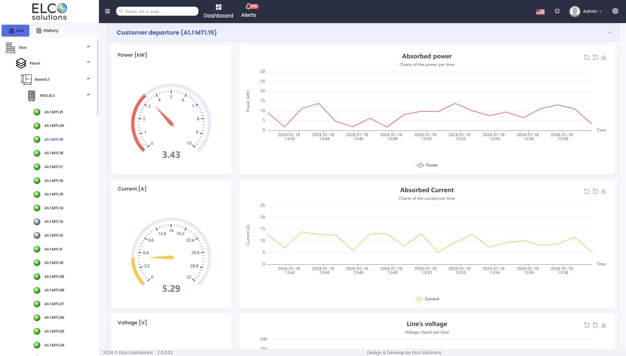This screenshot has height=356, width=626.
Task: Open the Alerts notifications bell
Action: coord(249,10)
